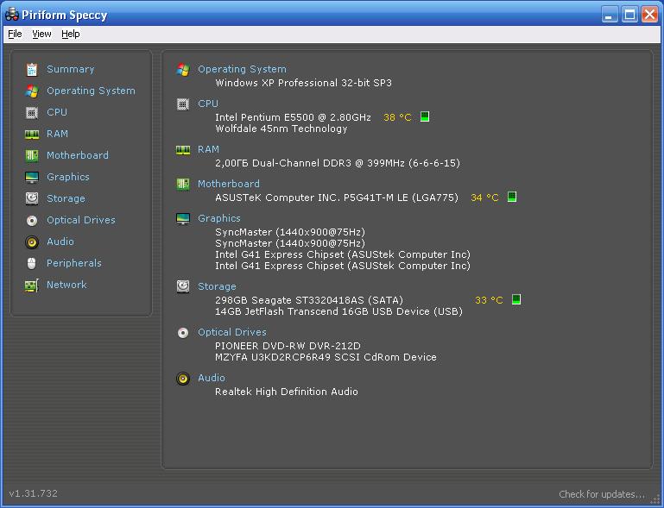Click the Motherboard icon in sidebar
The width and height of the screenshot is (664, 508).
[x=32, y=155]
